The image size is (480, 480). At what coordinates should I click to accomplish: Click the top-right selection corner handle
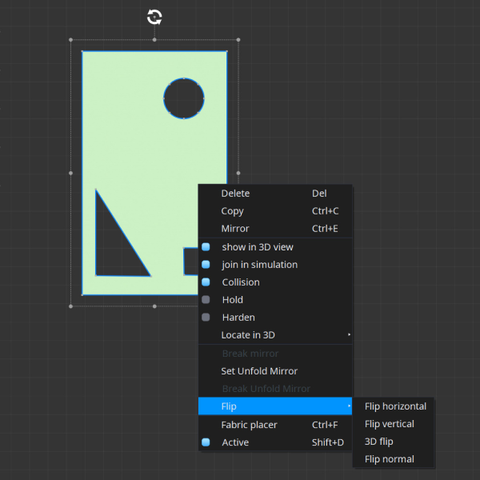238,39
